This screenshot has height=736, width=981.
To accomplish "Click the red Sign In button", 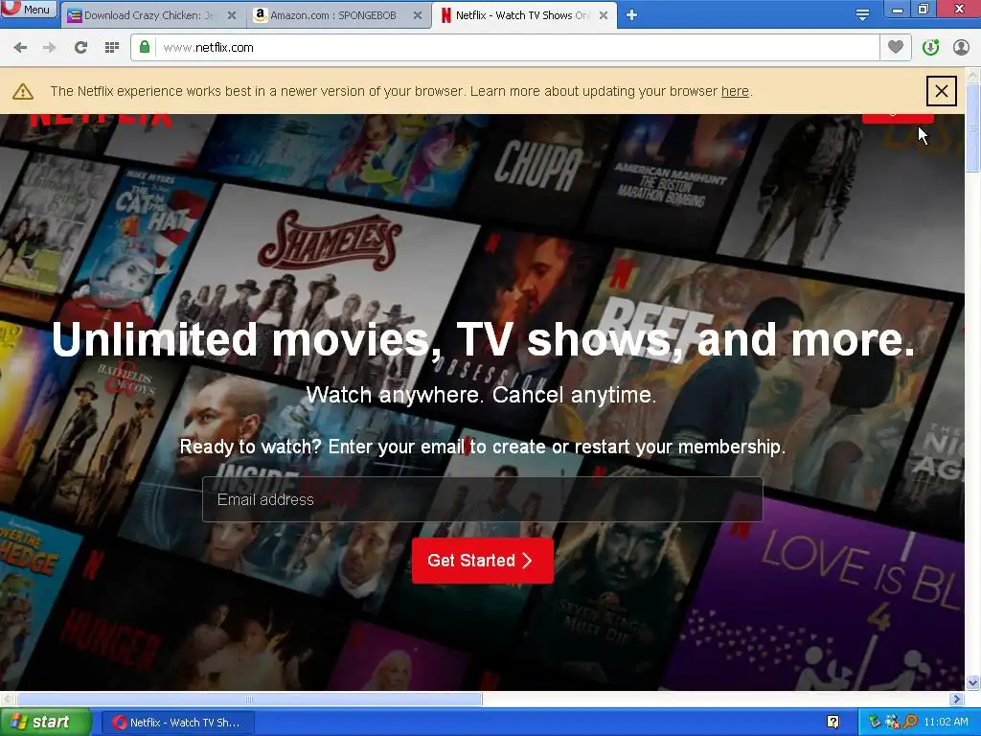I will point(898,118).
